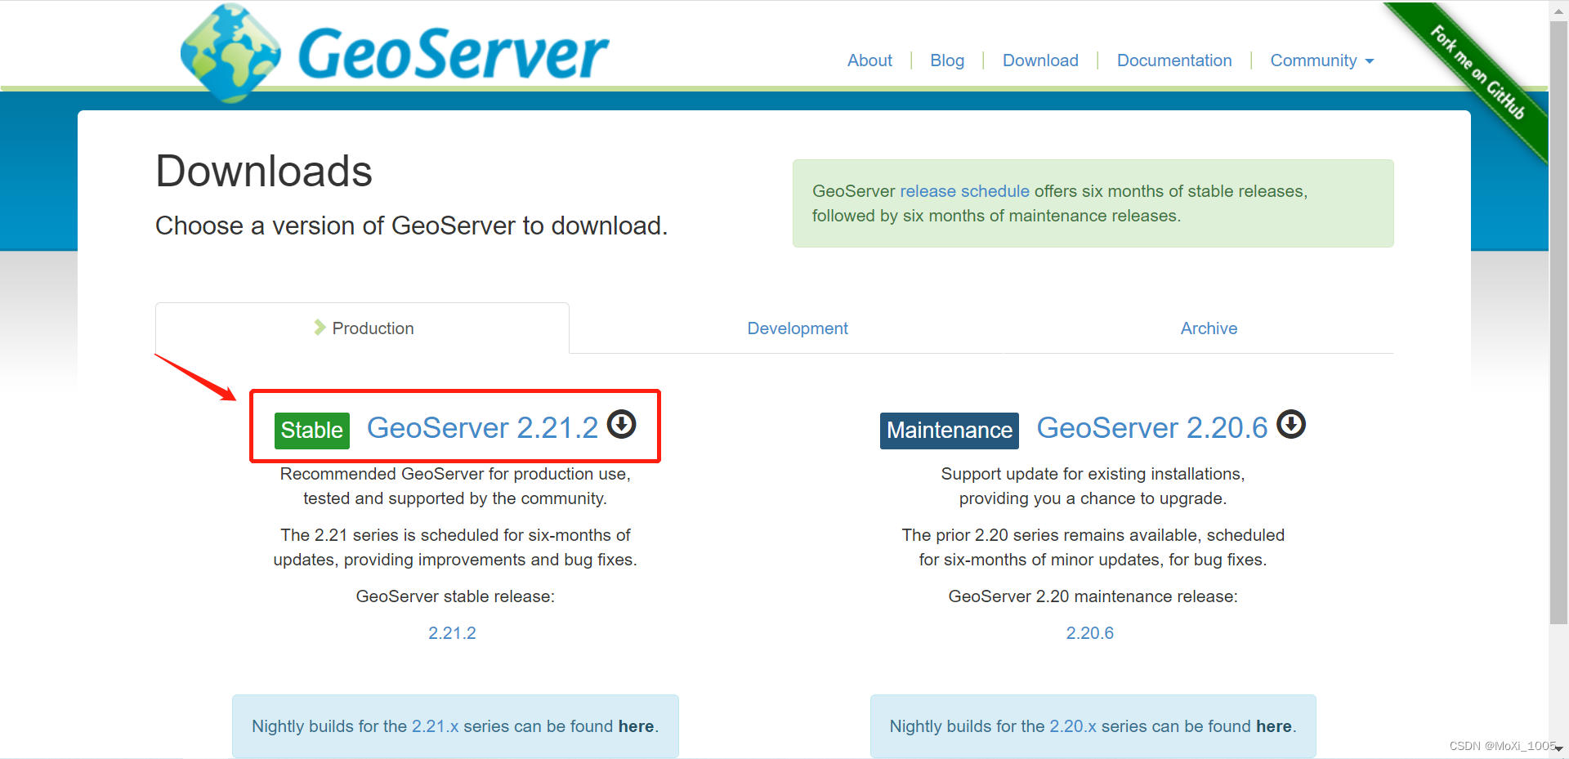Image resolution: width=1569 pixels, height=759 pixels.
Task: Switch to the Development tab
Action: click(x=798, y=328)
